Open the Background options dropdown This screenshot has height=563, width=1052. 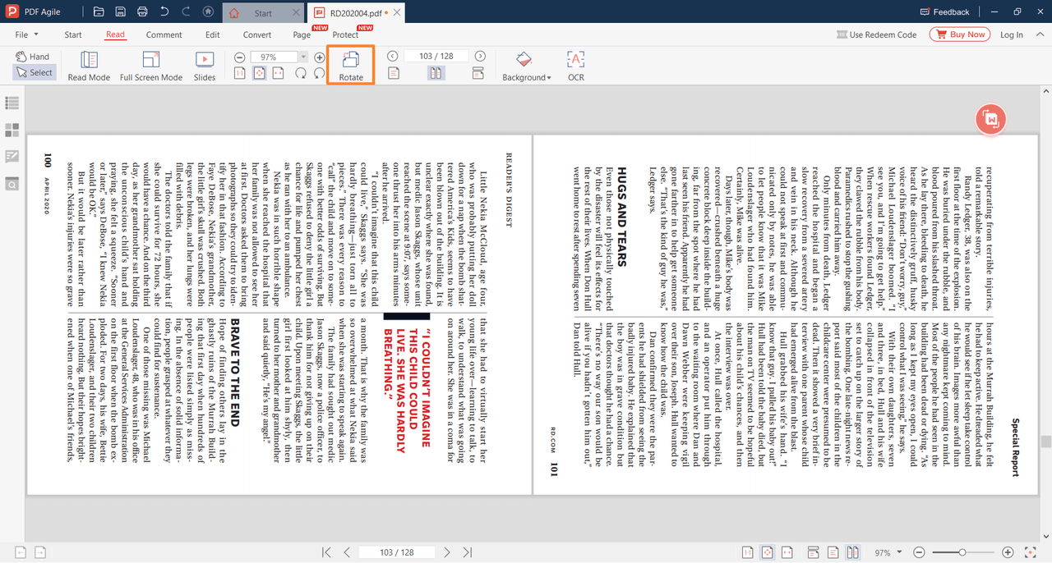click(524, 65)
